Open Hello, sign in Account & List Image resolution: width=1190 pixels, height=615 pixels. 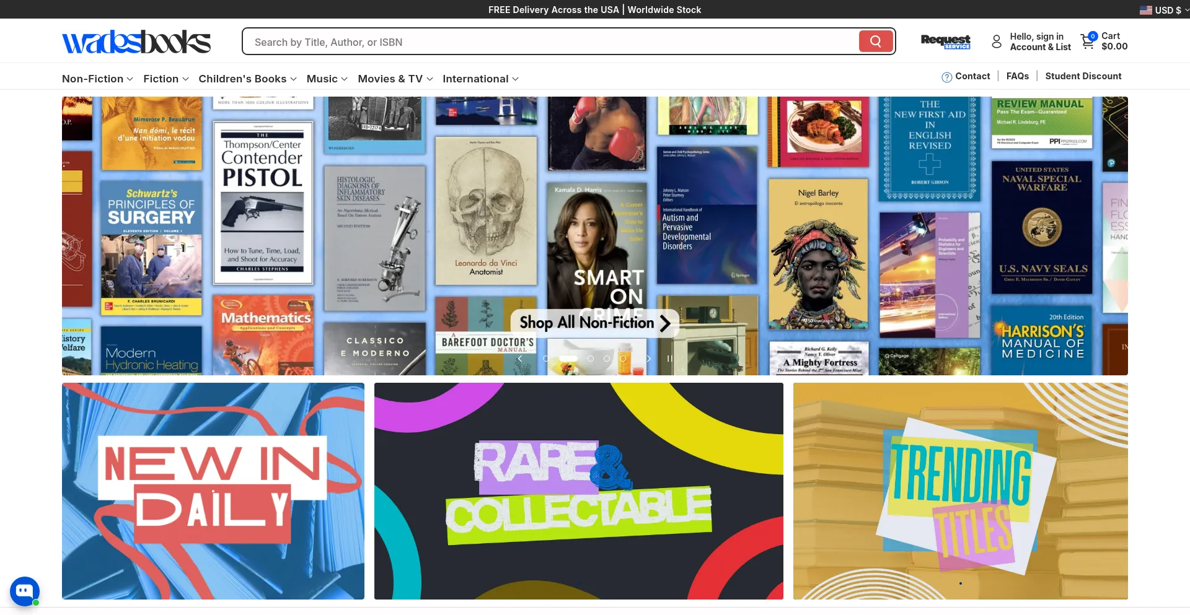[x=1040, y=41]
